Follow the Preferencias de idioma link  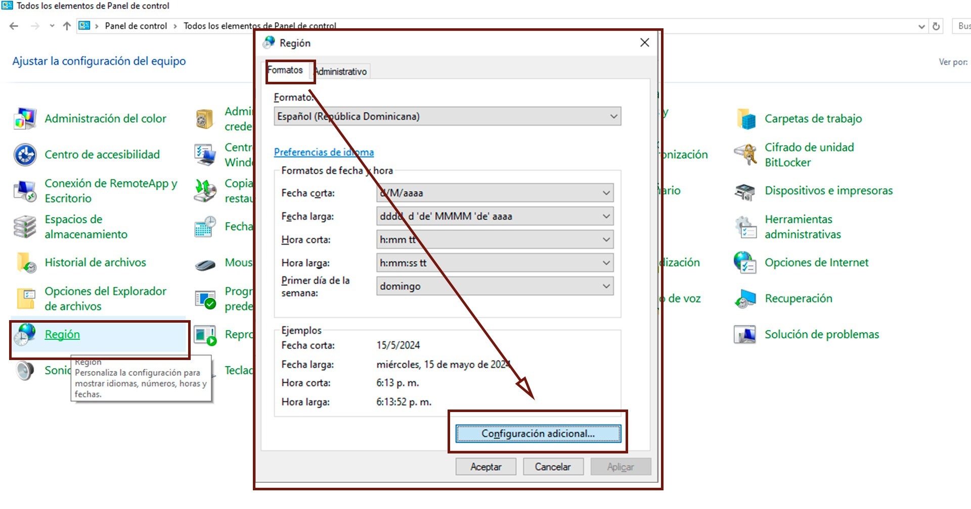coord(324,152)
